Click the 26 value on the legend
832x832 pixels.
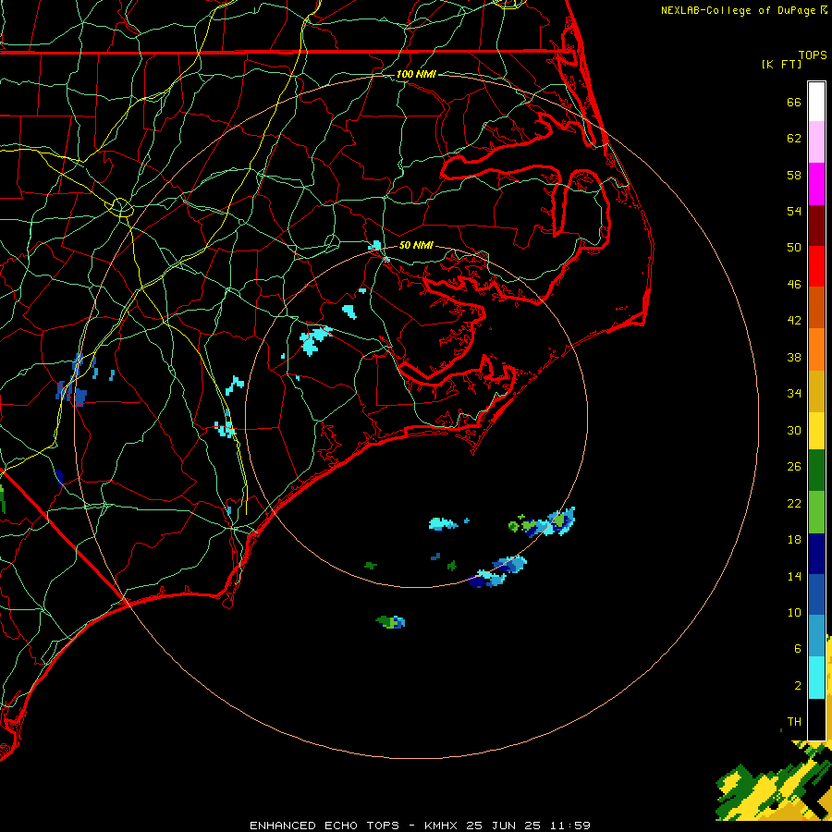794,467
